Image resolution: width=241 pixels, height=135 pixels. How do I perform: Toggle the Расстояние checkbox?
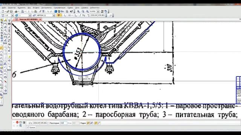[x=49, y=123]
